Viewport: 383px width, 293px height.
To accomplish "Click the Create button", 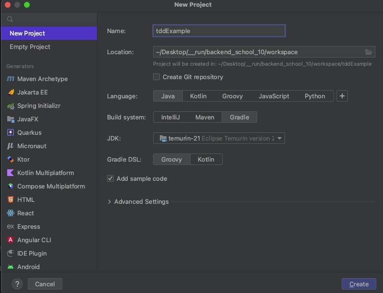I will [359, 284].
